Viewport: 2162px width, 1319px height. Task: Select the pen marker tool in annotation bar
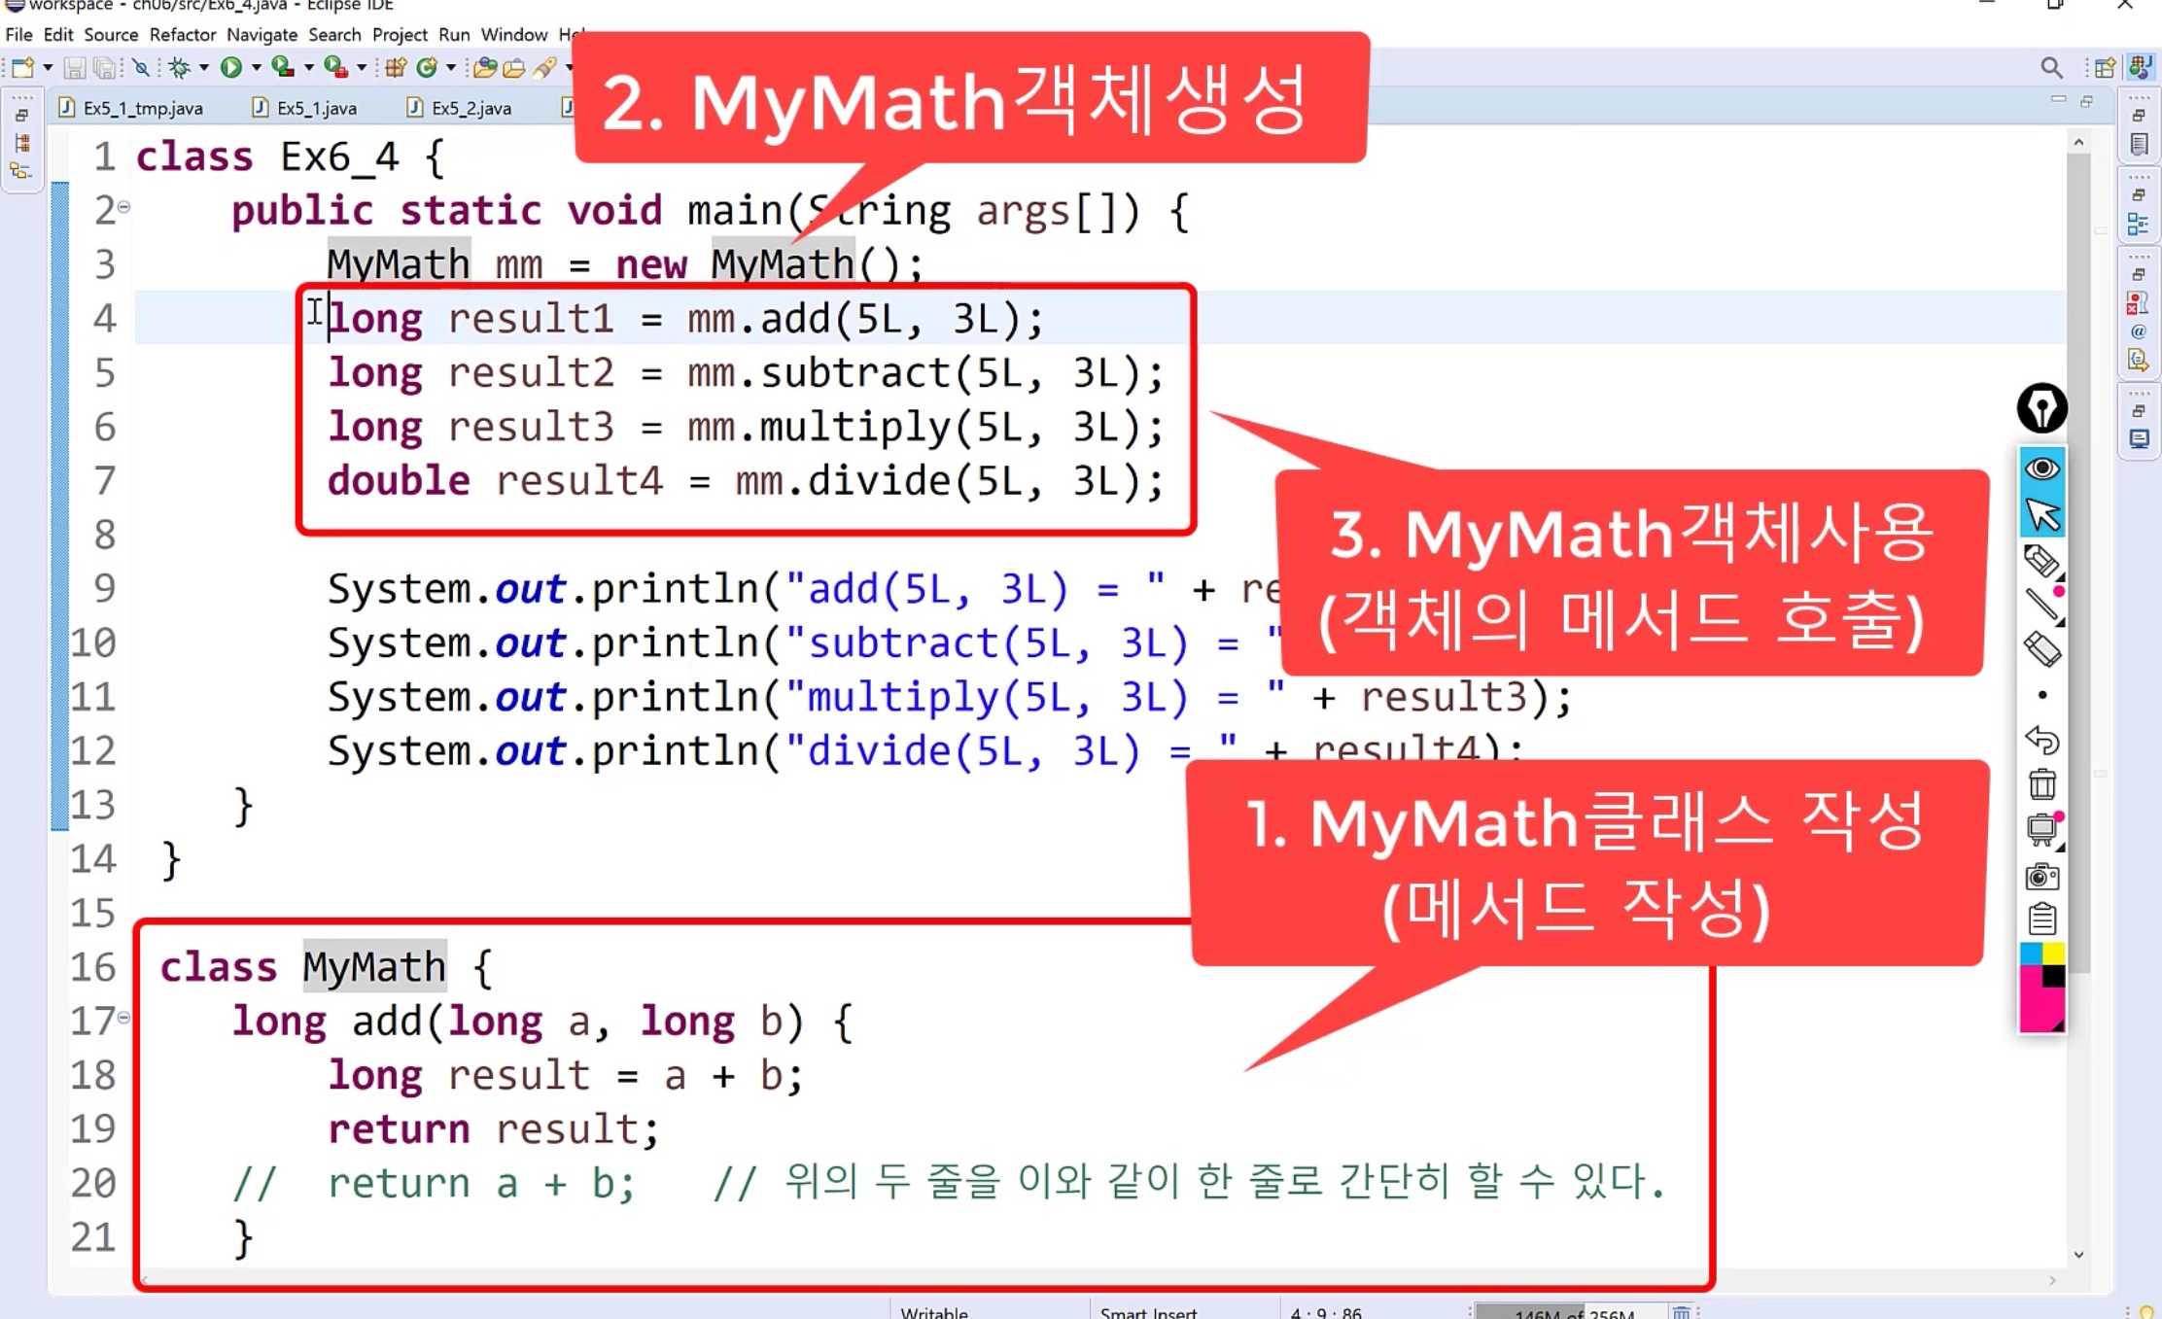pos(2041,561)
